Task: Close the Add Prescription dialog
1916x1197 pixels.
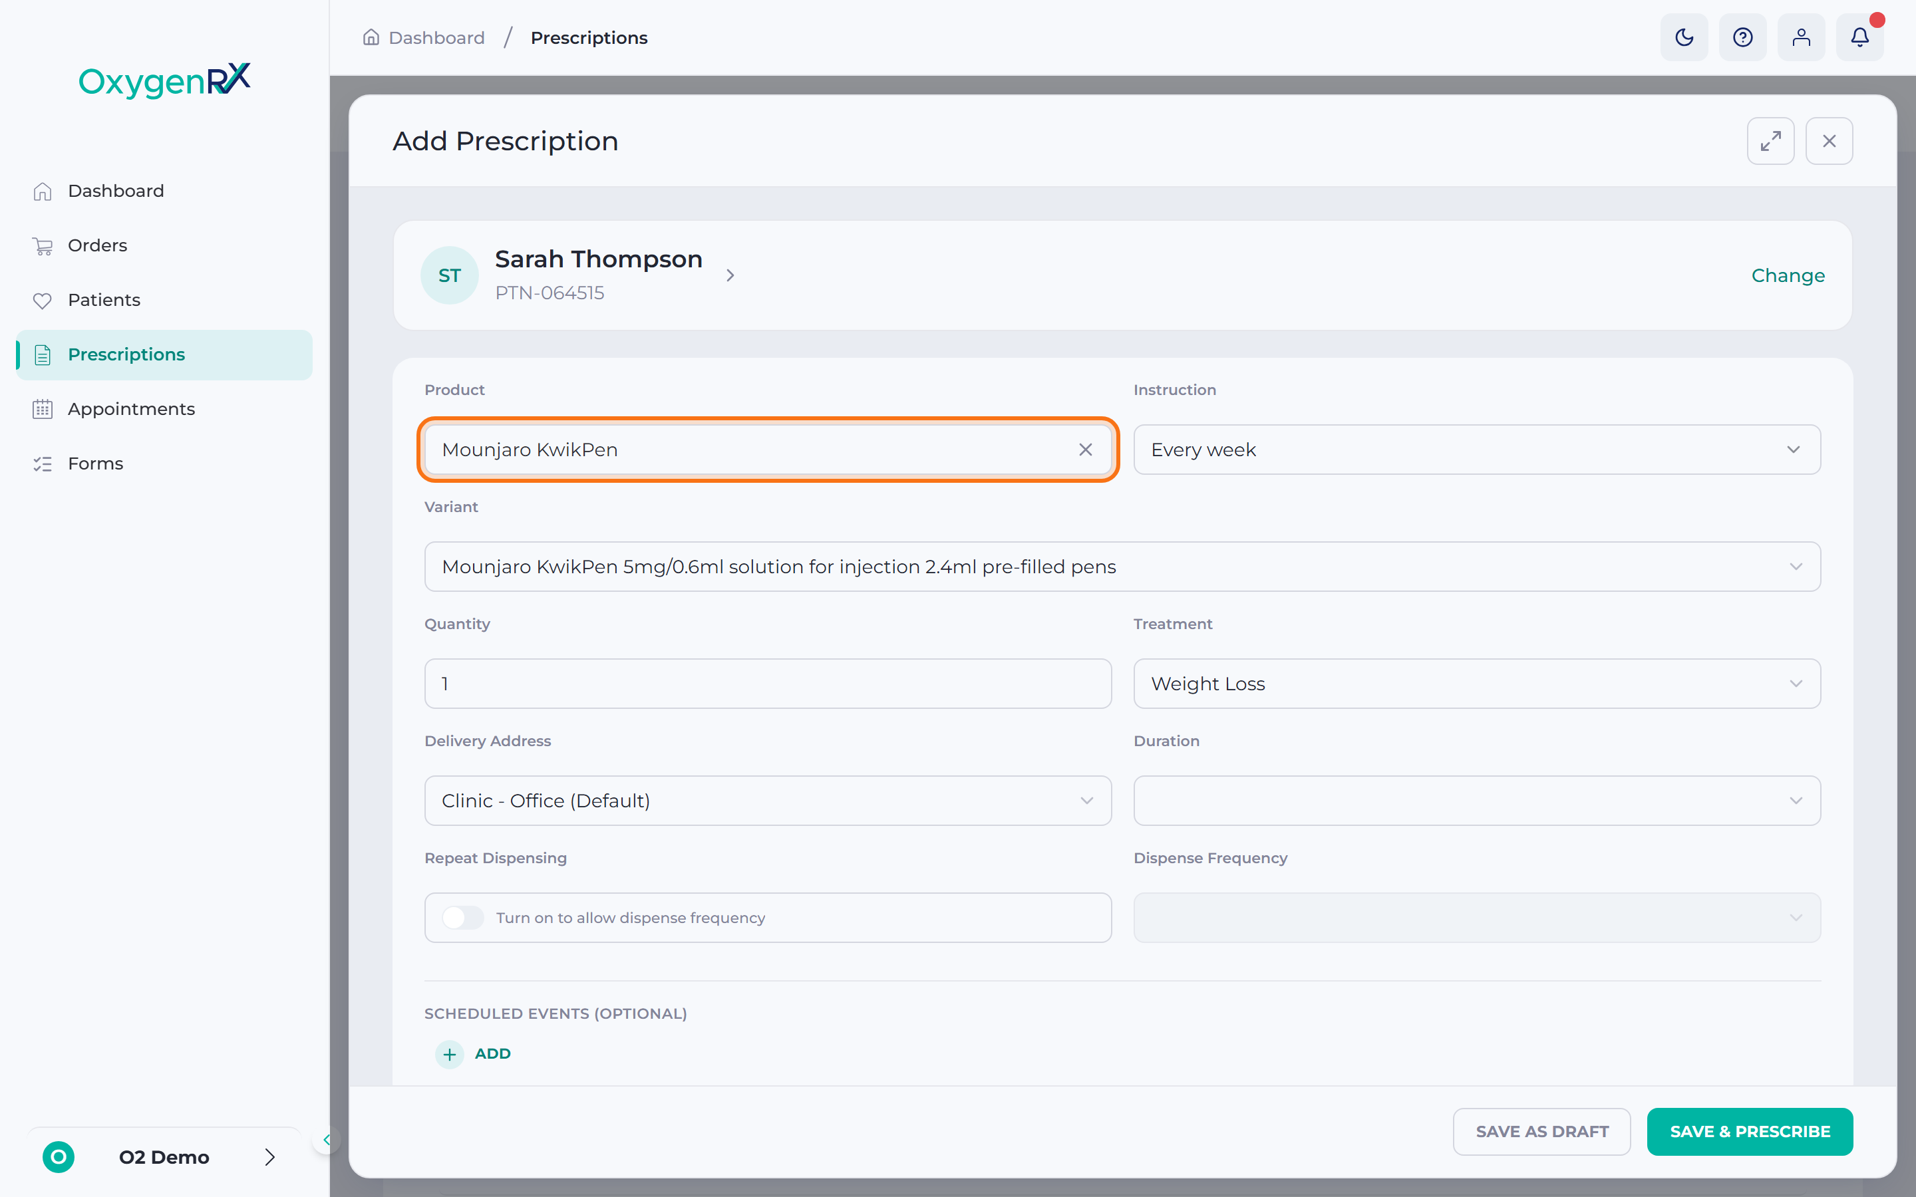Action: tap(1829, 141)
